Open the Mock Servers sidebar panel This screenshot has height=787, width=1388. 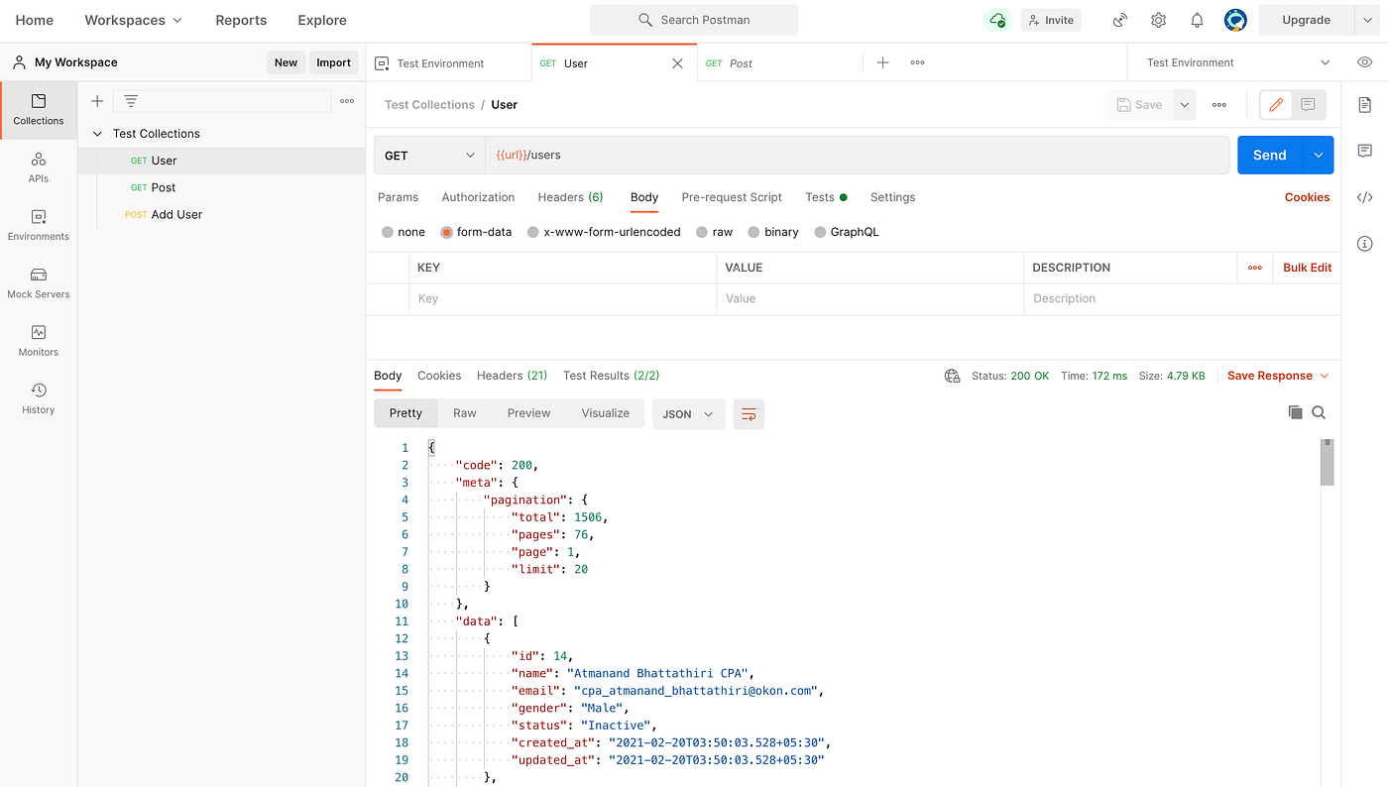(39, 282)
